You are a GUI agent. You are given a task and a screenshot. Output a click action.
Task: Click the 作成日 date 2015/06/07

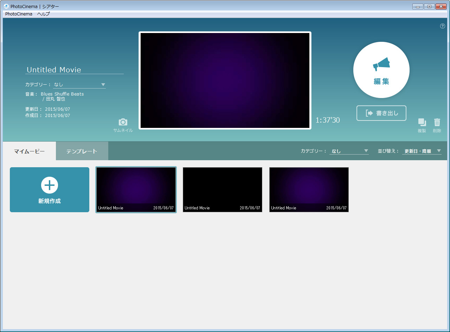(x=58, y=116)
